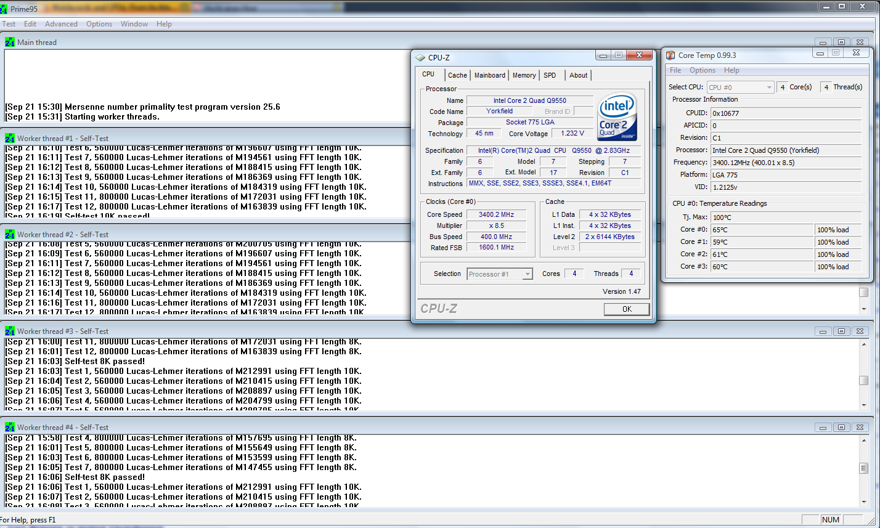Click the Core Temp Frequency value 3400.12MHz
This screenshot has height=528, width=880.
pyautogui.click(x=786, y=162)
